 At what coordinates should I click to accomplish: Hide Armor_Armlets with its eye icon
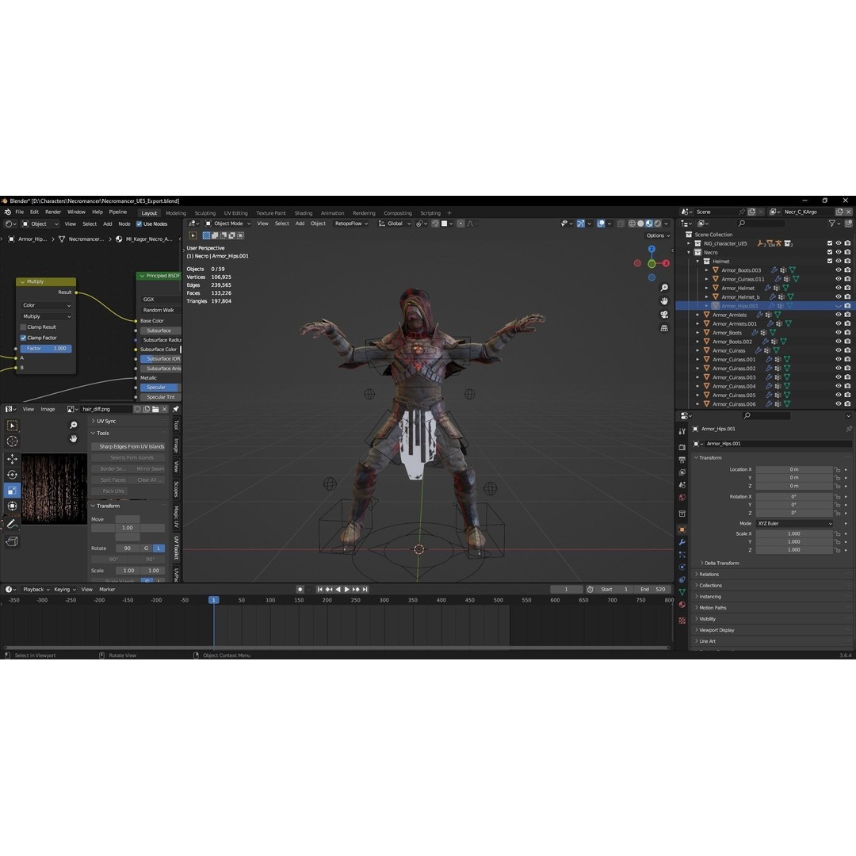[x=839, y=315]
